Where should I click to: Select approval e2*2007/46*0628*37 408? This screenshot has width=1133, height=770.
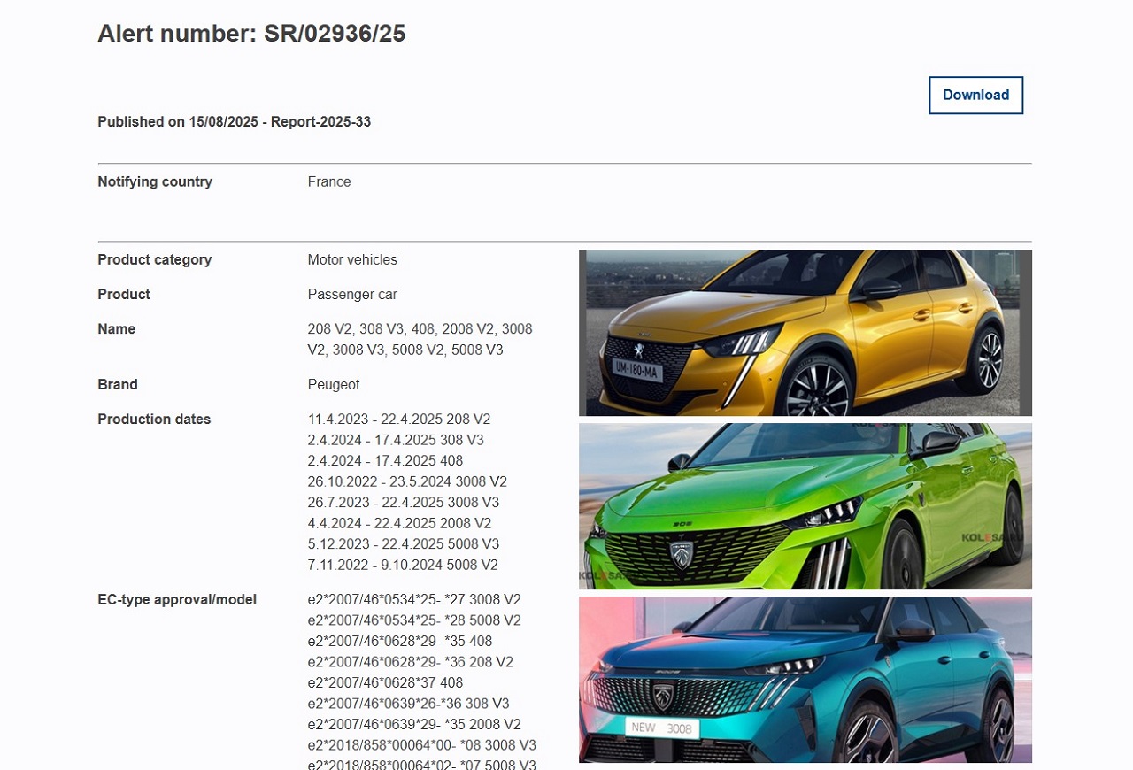point(385,683)
